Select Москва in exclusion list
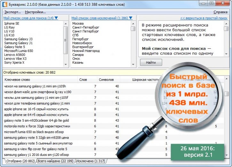This screenshot has height=167, width=232. [x=78, y=24]
